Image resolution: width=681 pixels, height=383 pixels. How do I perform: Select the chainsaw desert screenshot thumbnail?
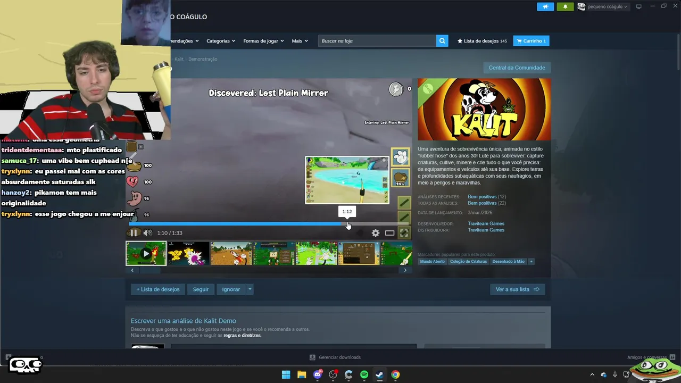pos(231,253)
